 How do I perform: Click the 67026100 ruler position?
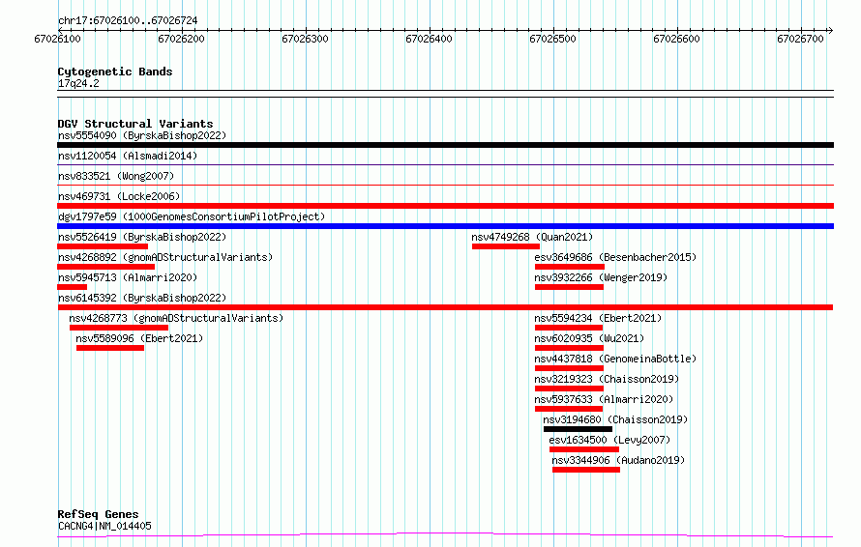pos(57,39)
